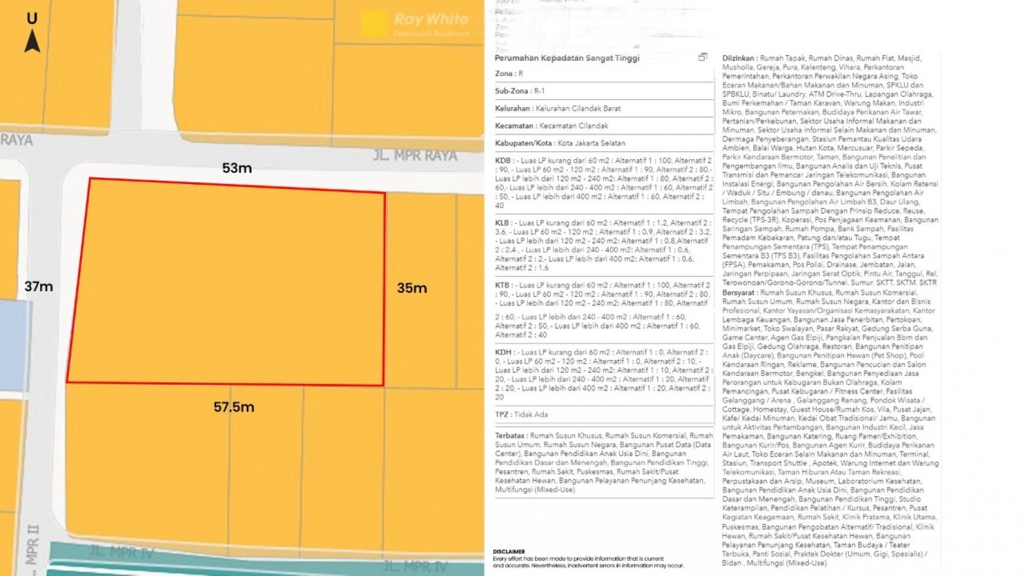1025x576 pixels.
Task: Click the red-outlined land parcel on map
Action: pos(227,282)
